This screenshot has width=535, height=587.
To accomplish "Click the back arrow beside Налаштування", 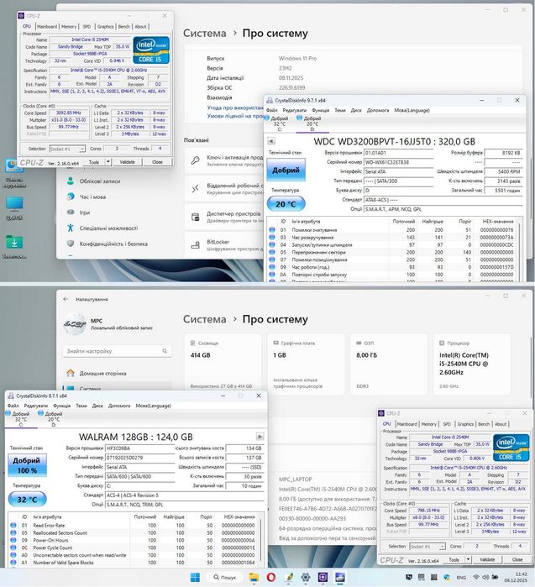I will point(66,299).
